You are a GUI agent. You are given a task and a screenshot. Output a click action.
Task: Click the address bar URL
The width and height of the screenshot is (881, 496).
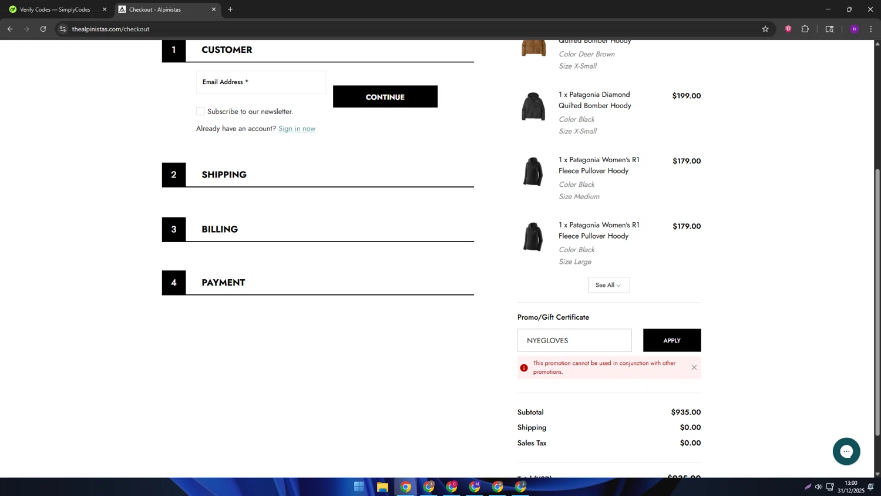click(x=110, y=29)
